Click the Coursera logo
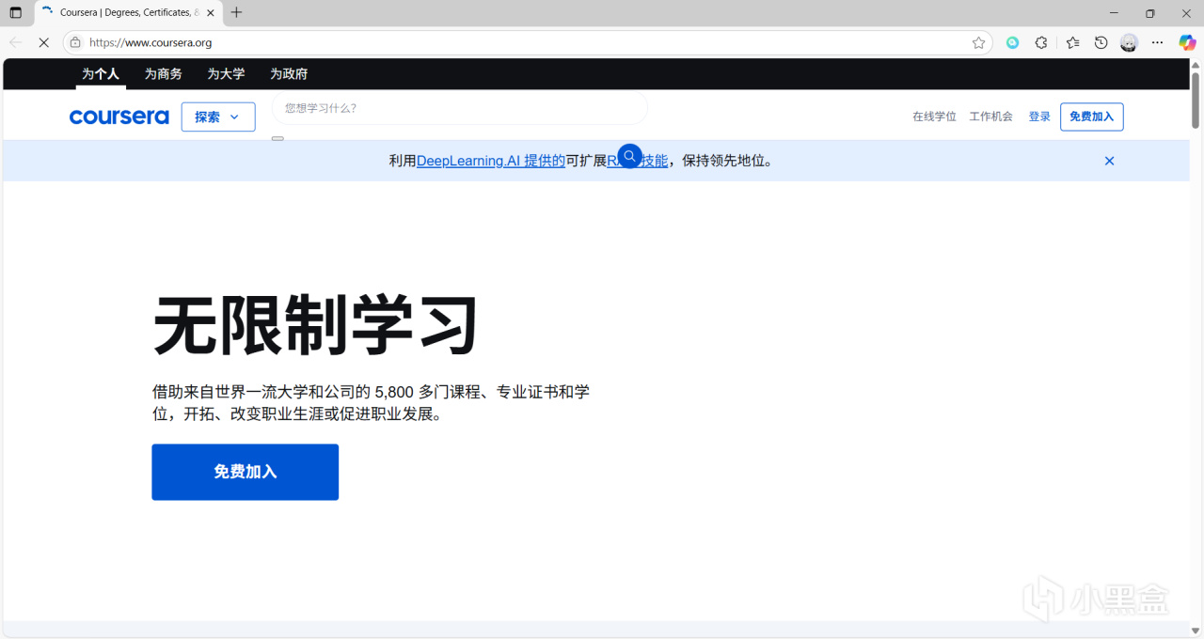Screen dimensions: 1204x639 coord(119,117)
